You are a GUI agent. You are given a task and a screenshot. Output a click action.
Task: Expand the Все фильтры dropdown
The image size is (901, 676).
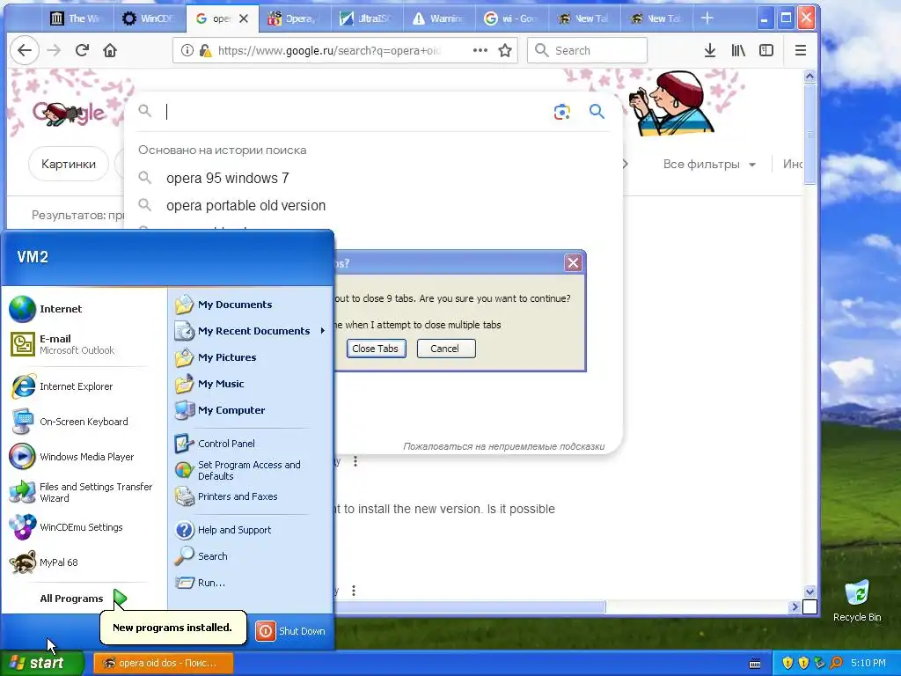(708, 165)
